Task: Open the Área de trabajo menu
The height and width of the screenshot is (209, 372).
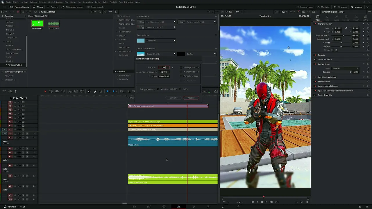Action: point(126,2)
